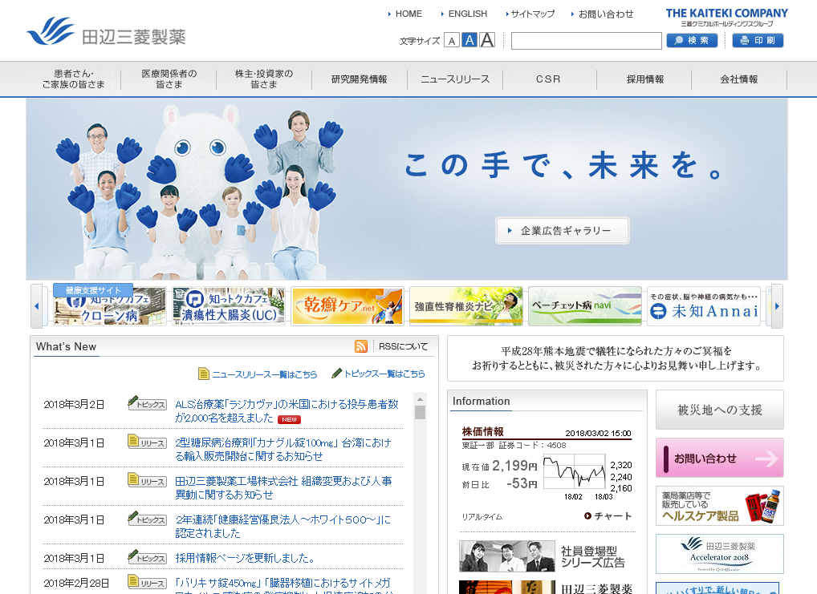Click THE KAITEKI COMPANY logo
This screenshot has height=594, width=817.
727,17
